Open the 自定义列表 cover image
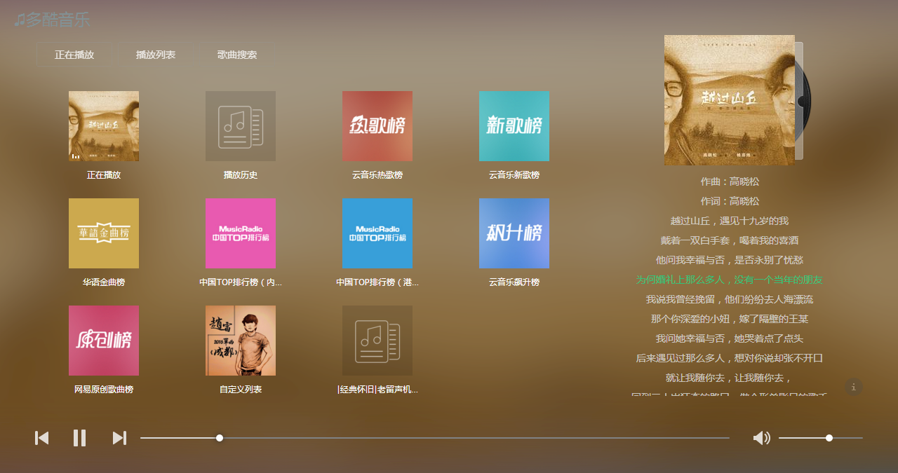This screenshot has height=473, width=898. (x=241, y=341)
